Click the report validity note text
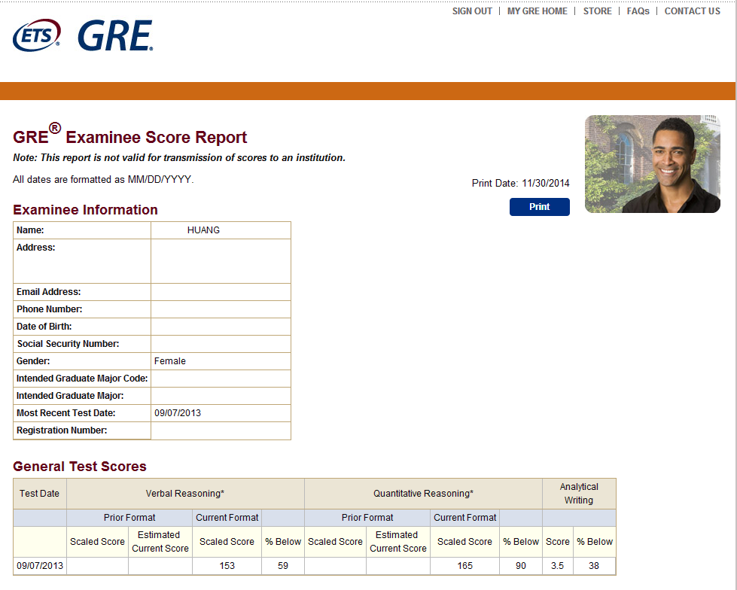The image size is (737, 590). 179,158
